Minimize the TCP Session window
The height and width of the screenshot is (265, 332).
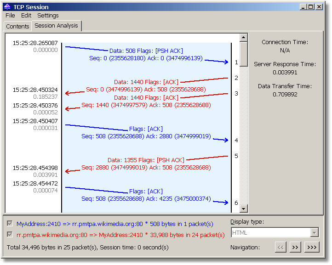point(303,7)
